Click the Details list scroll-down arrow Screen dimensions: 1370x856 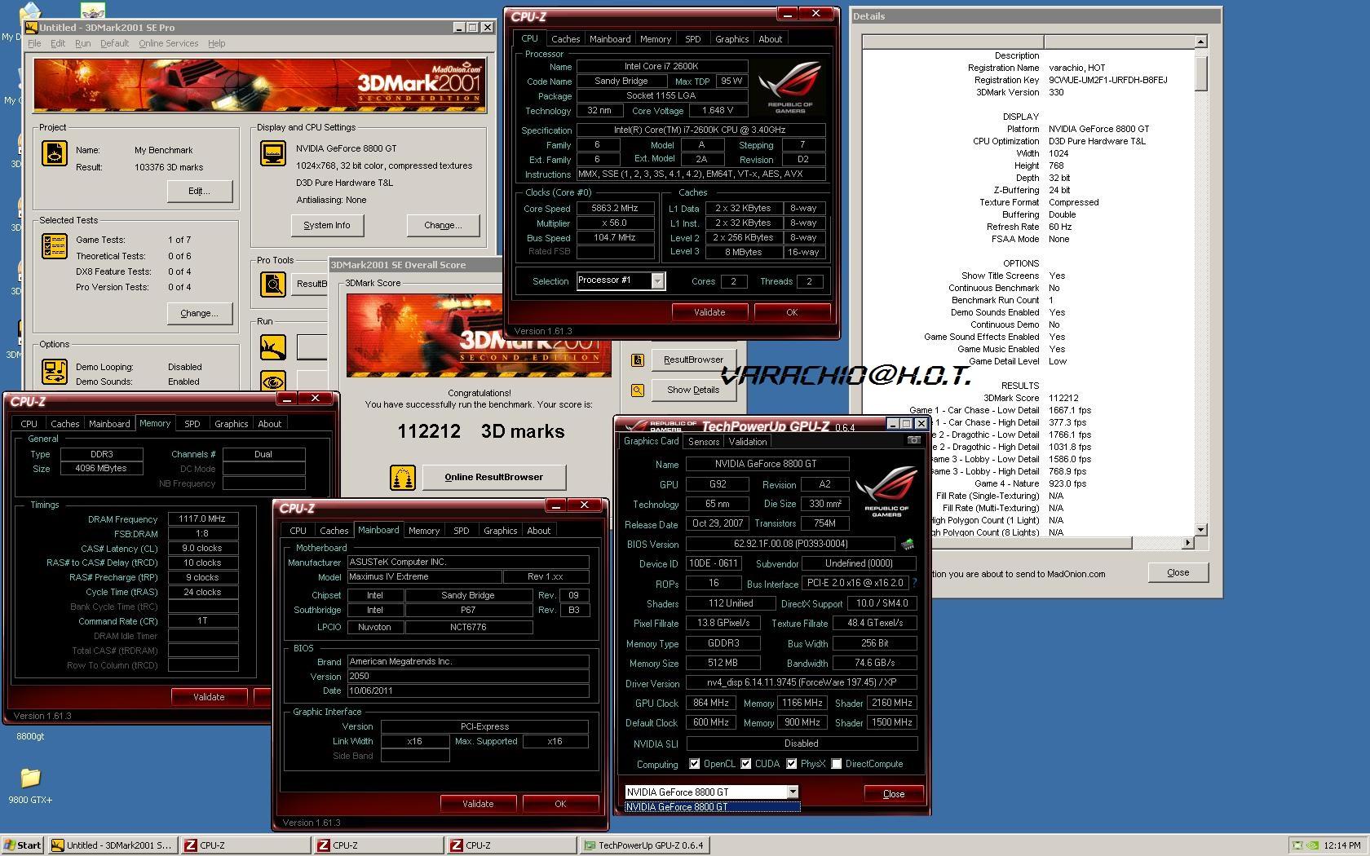tap(1200, 530)
